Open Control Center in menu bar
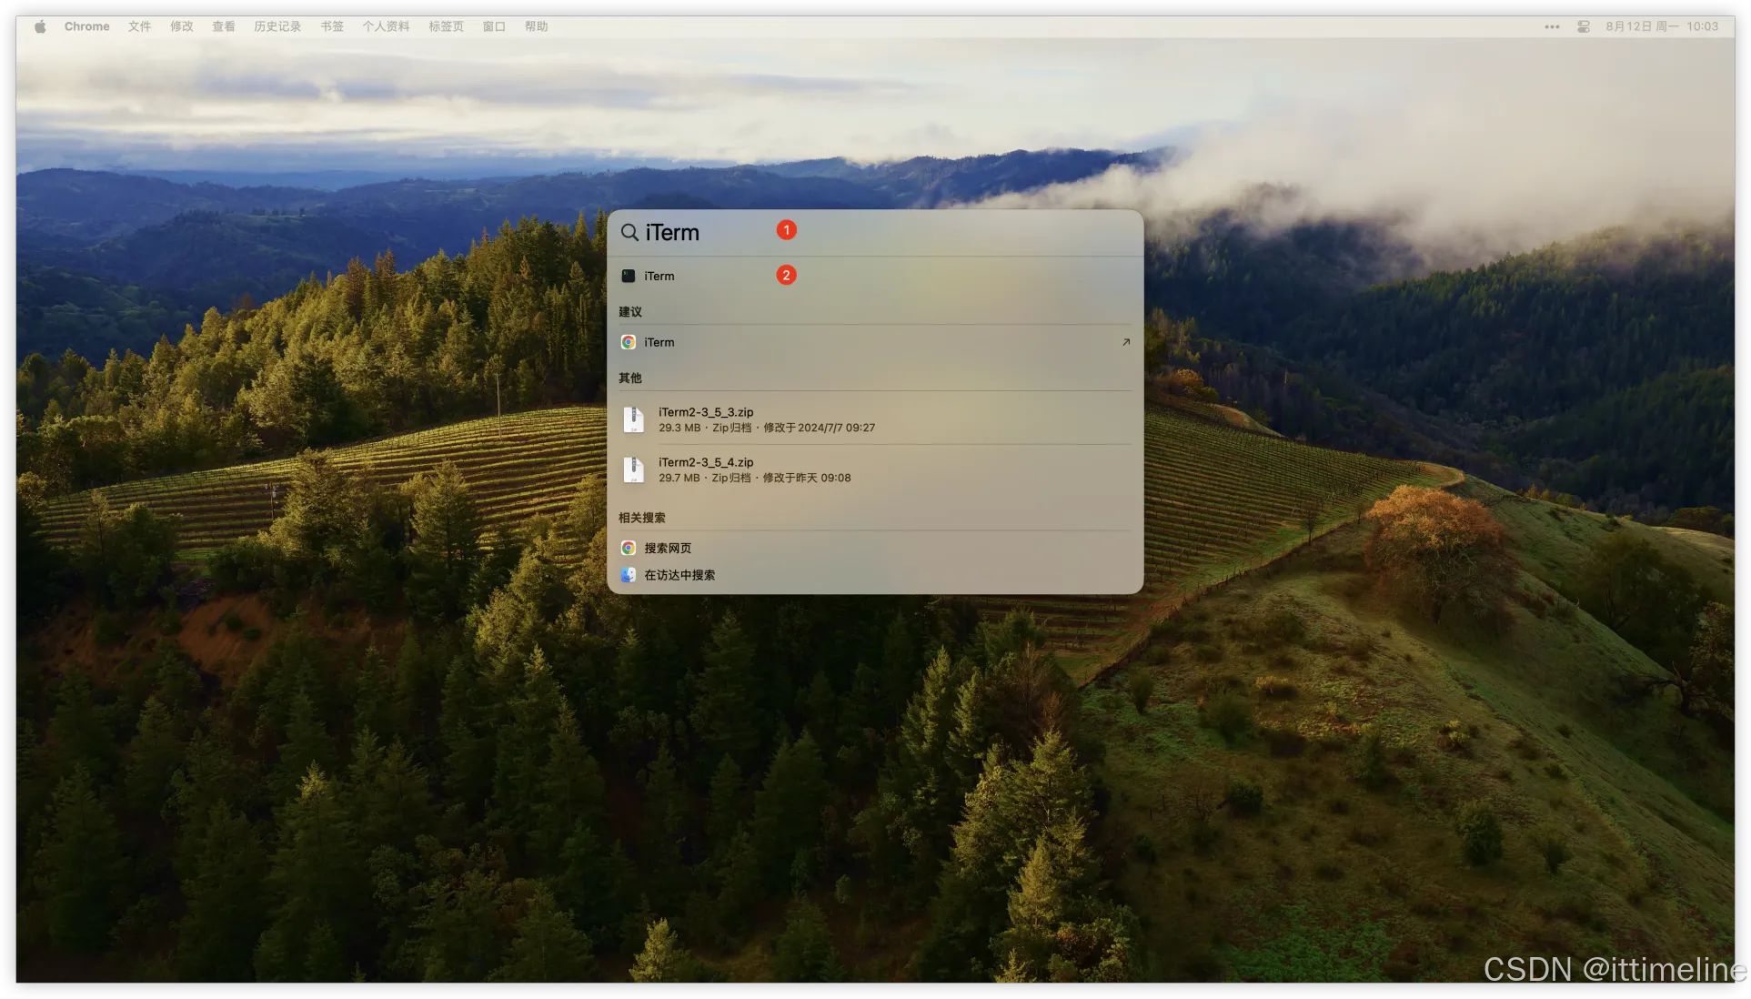This screenshot has width=1751, height=999. tap(1584, 26)
